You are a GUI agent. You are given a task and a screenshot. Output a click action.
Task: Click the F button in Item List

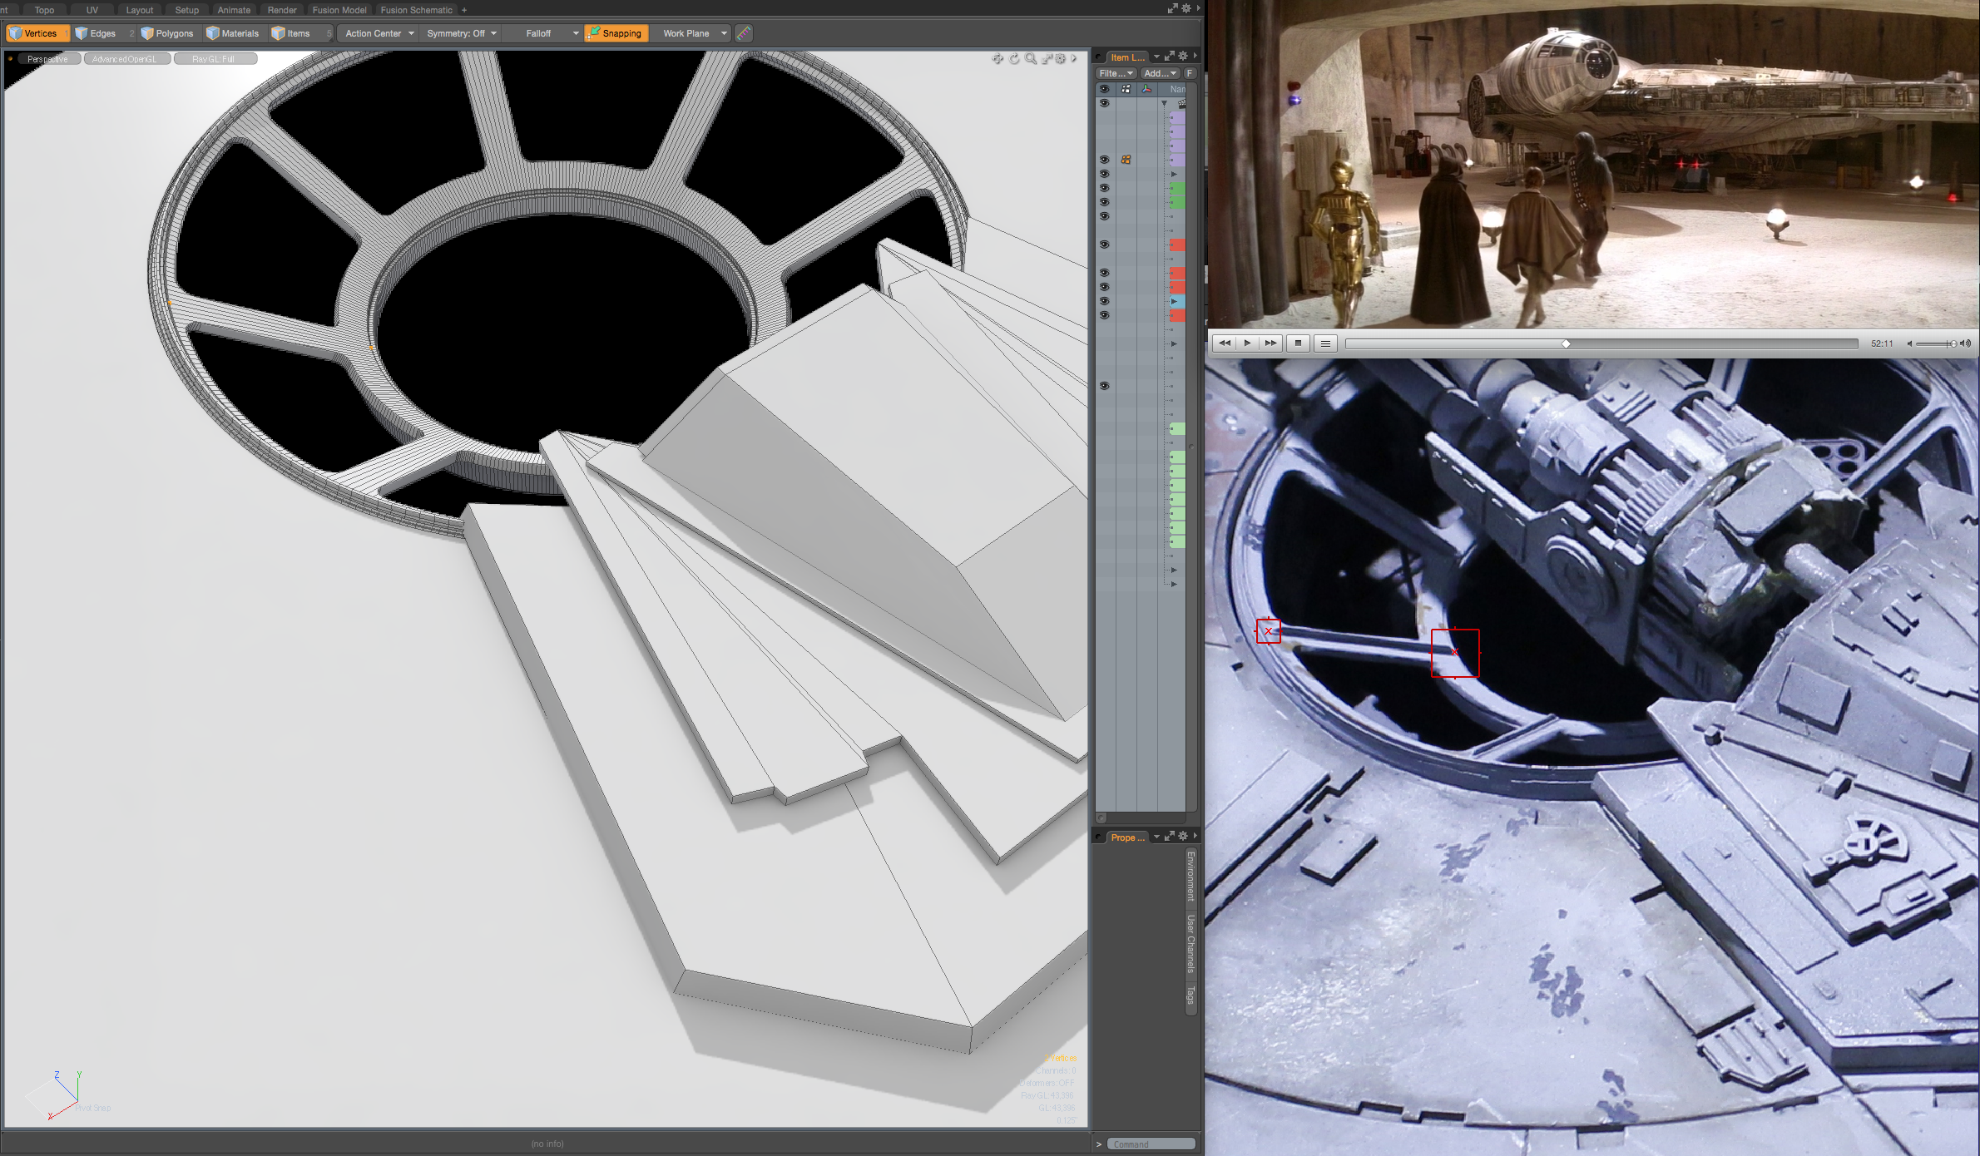click(x=1190, y=73)
